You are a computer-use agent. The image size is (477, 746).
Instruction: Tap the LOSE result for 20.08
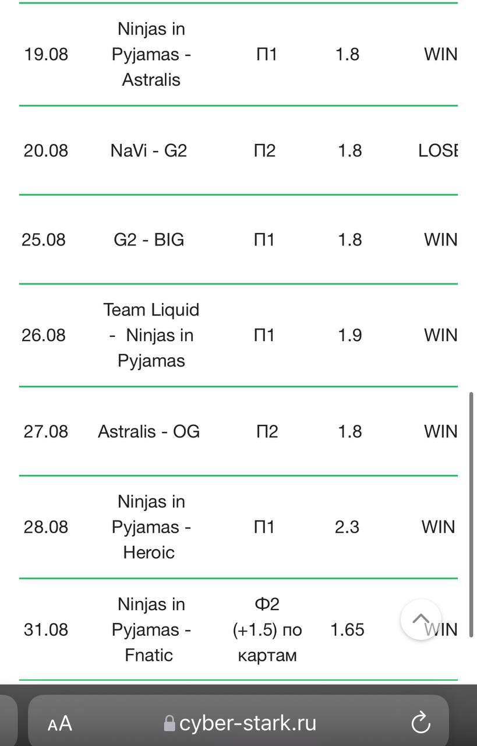click(438, 150)
